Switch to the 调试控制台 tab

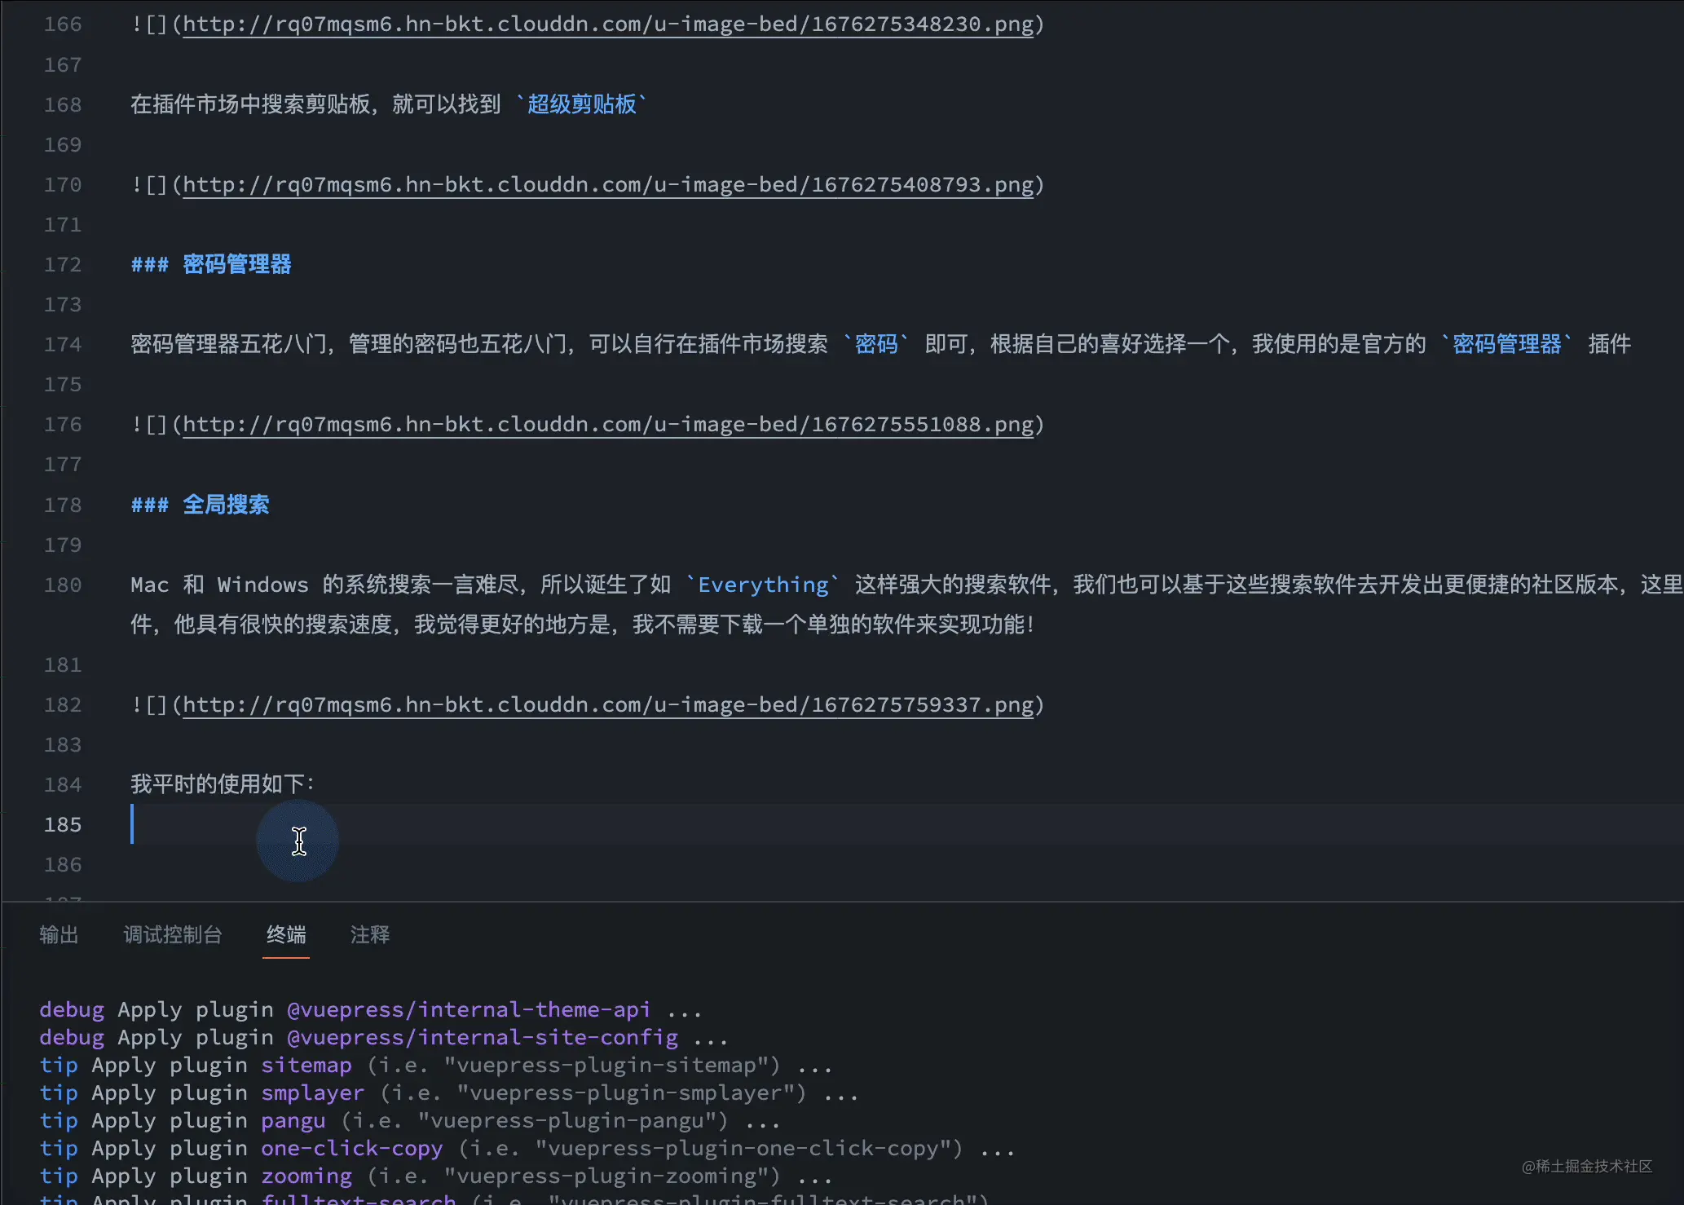(173, 934)
